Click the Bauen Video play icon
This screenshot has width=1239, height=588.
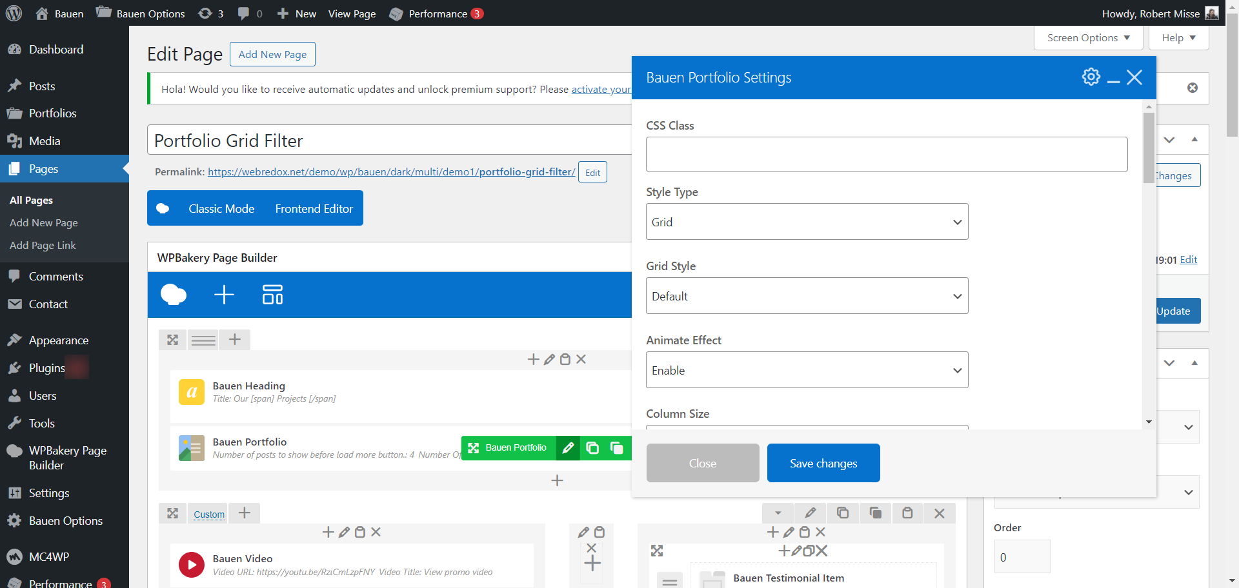coord(192,565)
